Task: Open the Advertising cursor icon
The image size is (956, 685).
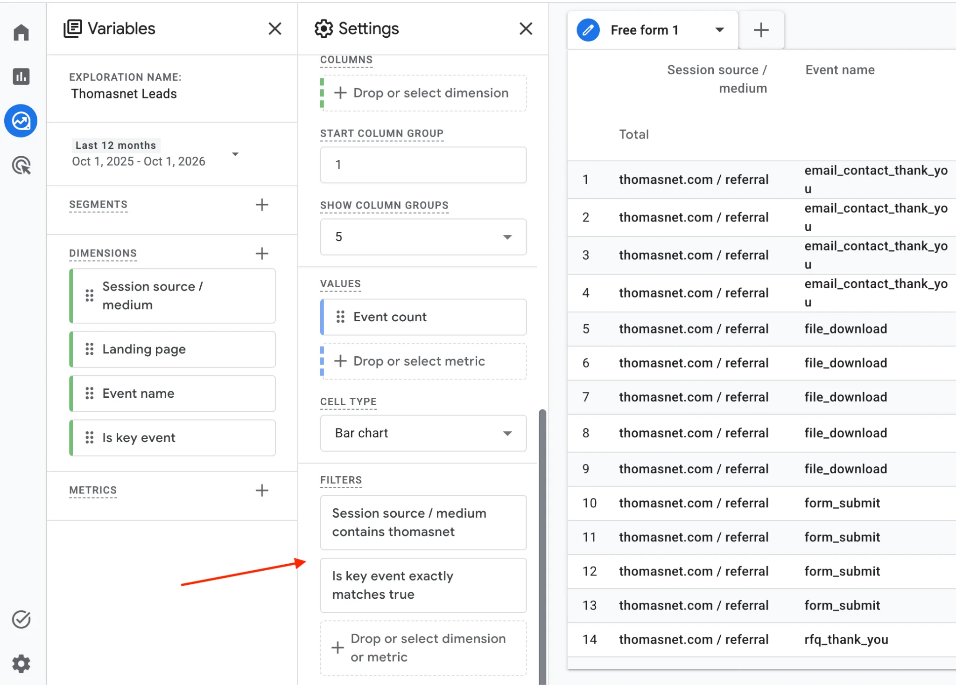Action: pyautogui.click(x=21, y=165)
